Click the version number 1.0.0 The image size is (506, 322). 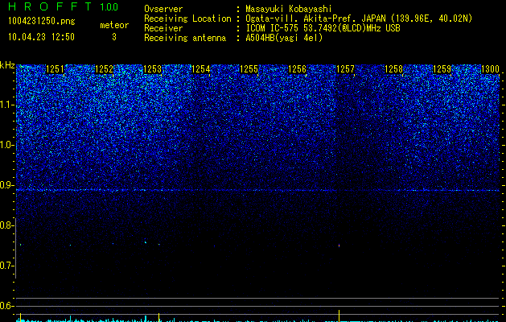click(109, 6)
